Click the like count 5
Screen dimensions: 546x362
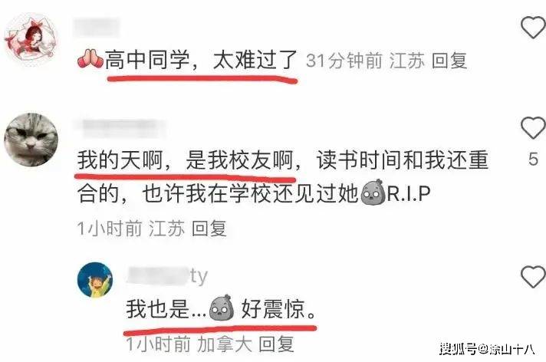tap(533, 159)
